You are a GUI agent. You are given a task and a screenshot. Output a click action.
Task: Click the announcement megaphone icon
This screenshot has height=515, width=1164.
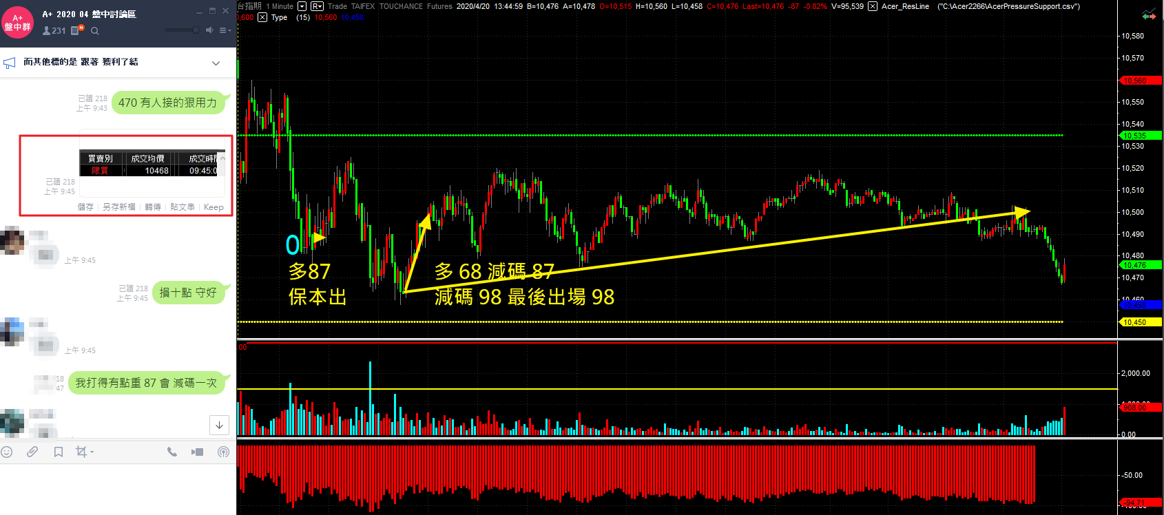(x=10, y=63)
